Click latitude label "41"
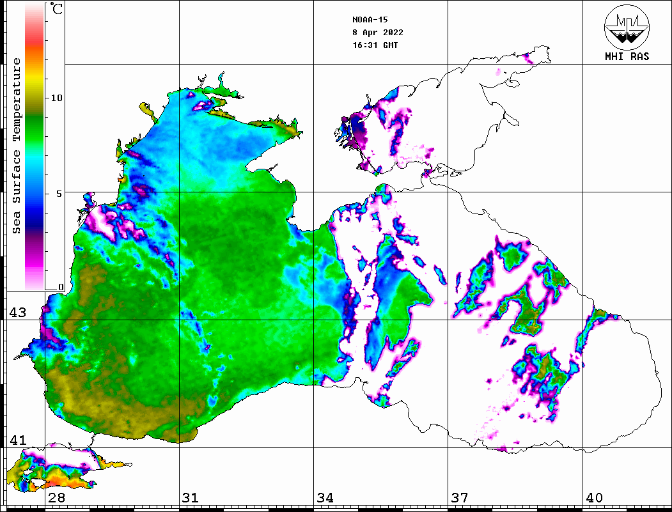The image size is (672, 512). pos(17,440)
